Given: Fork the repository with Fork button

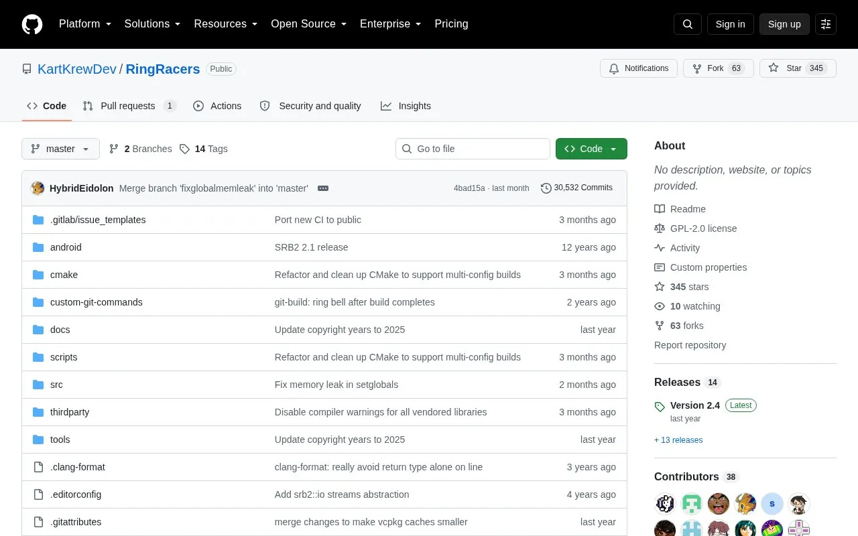Looking at the screenshot, I should pyautogui.click(x=719, y=68).
